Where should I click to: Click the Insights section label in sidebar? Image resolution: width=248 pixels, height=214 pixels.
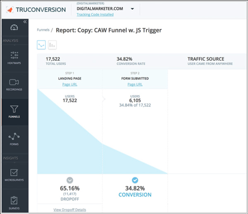coord(10,158)
